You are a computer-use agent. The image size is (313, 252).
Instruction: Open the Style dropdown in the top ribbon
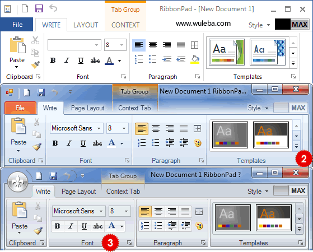click(259, 25)
